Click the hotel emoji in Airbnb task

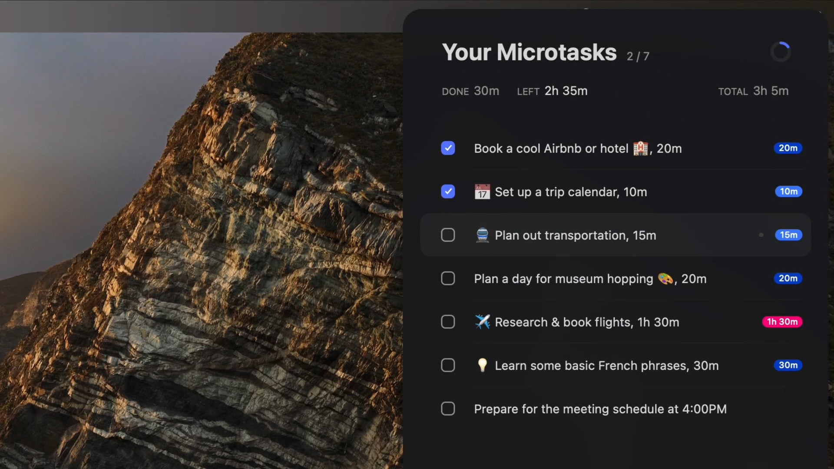click(640, 149)
